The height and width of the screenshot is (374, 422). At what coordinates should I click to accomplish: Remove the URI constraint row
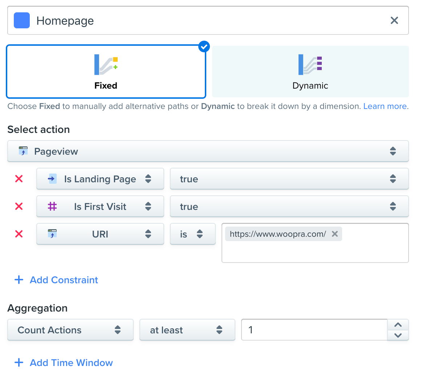coord(19,234)
